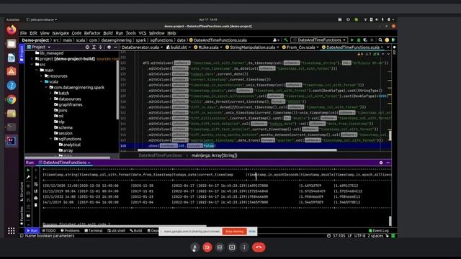Open Search Everywhere magnifier icon

[380, 40]
